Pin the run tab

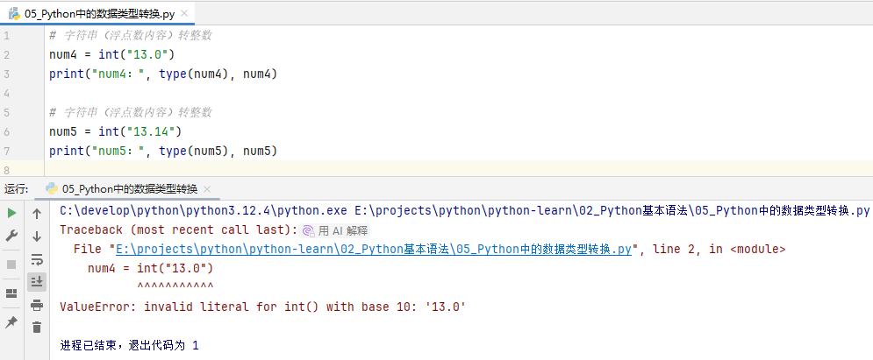(11, 322)
